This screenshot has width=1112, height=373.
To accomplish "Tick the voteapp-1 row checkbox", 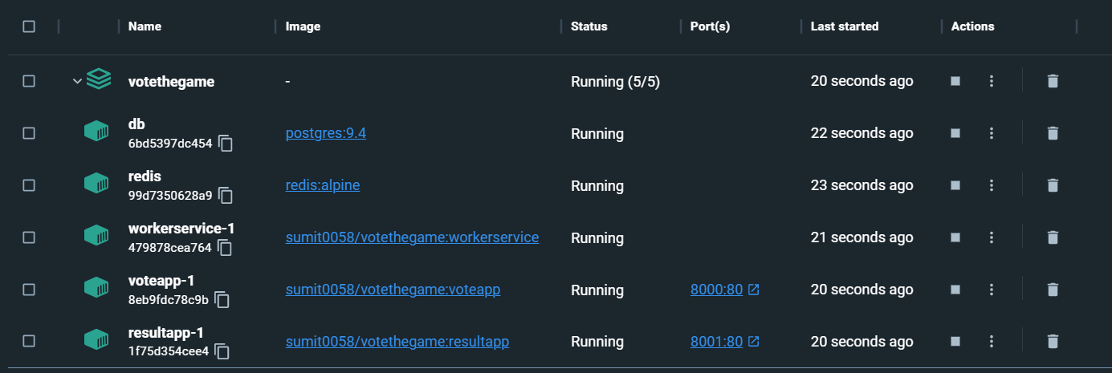I will click(x=29, y=290).
